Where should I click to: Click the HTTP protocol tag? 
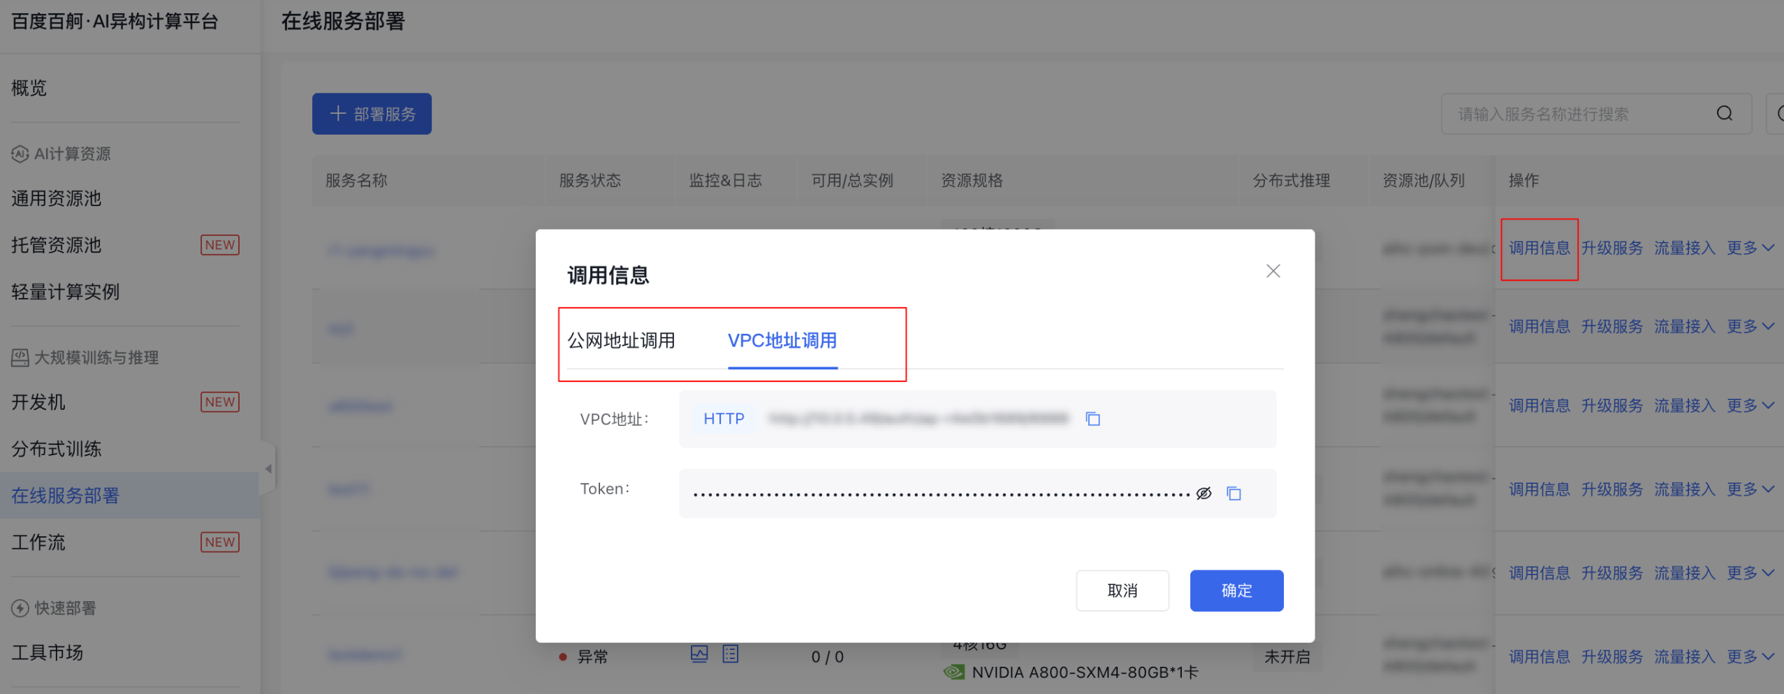tap(724, 419)
